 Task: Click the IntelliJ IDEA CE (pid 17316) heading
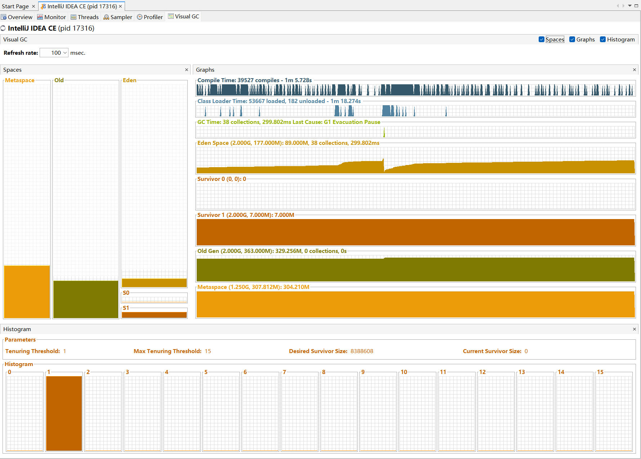(51, 28)
